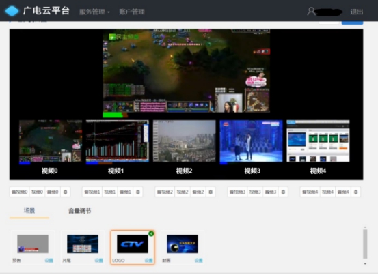Select the 片尾 scene thumbnail
The image size is (378, 275).
[x=83, y=244]
